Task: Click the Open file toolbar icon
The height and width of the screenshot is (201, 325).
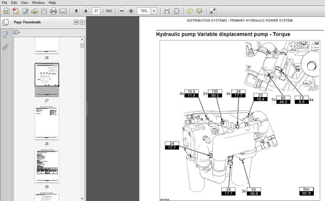Action: (6, 11)
